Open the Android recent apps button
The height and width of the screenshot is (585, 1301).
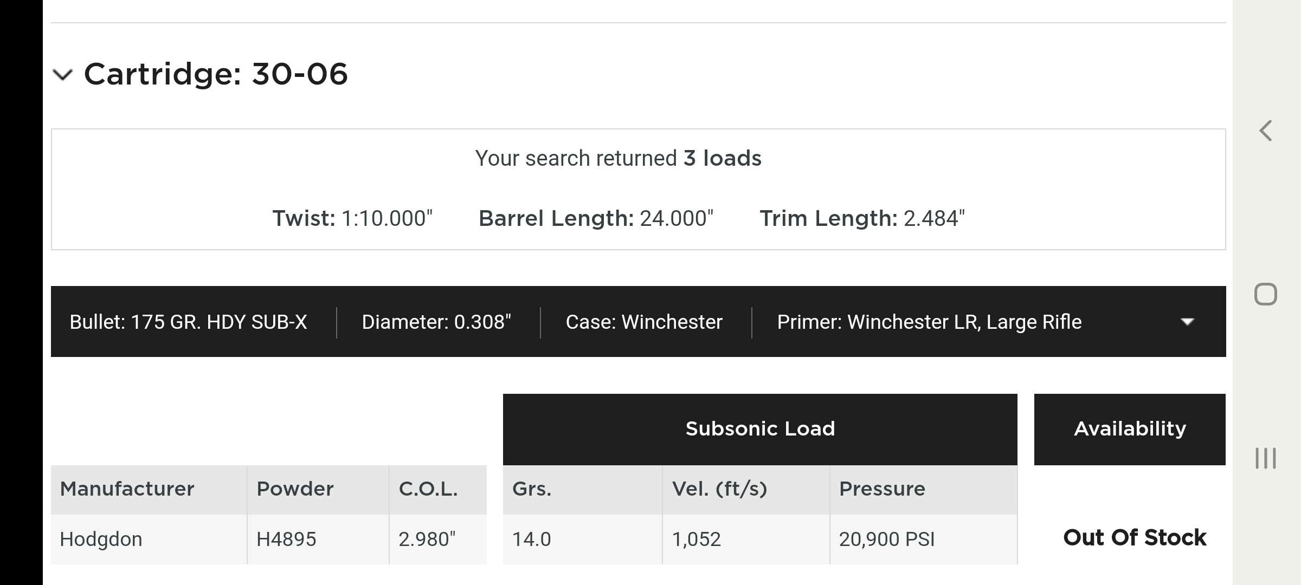coord(1266,458)
